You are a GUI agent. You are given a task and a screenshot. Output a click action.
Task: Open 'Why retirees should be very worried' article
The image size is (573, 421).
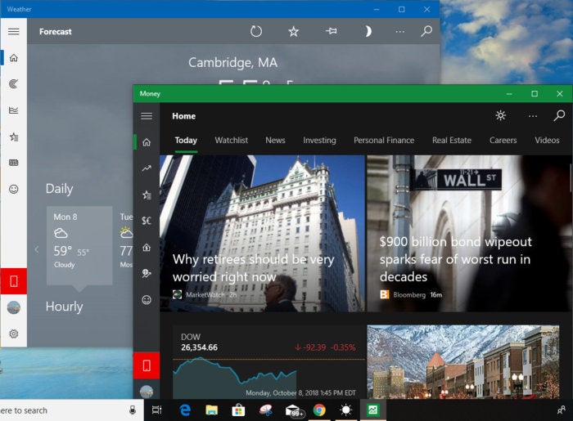262,234
